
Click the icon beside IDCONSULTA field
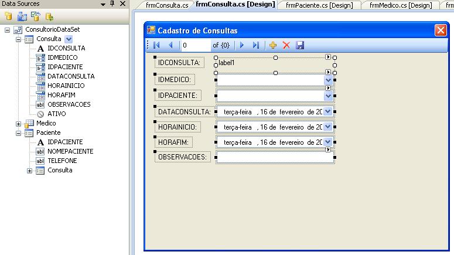[x=40, y=49]
